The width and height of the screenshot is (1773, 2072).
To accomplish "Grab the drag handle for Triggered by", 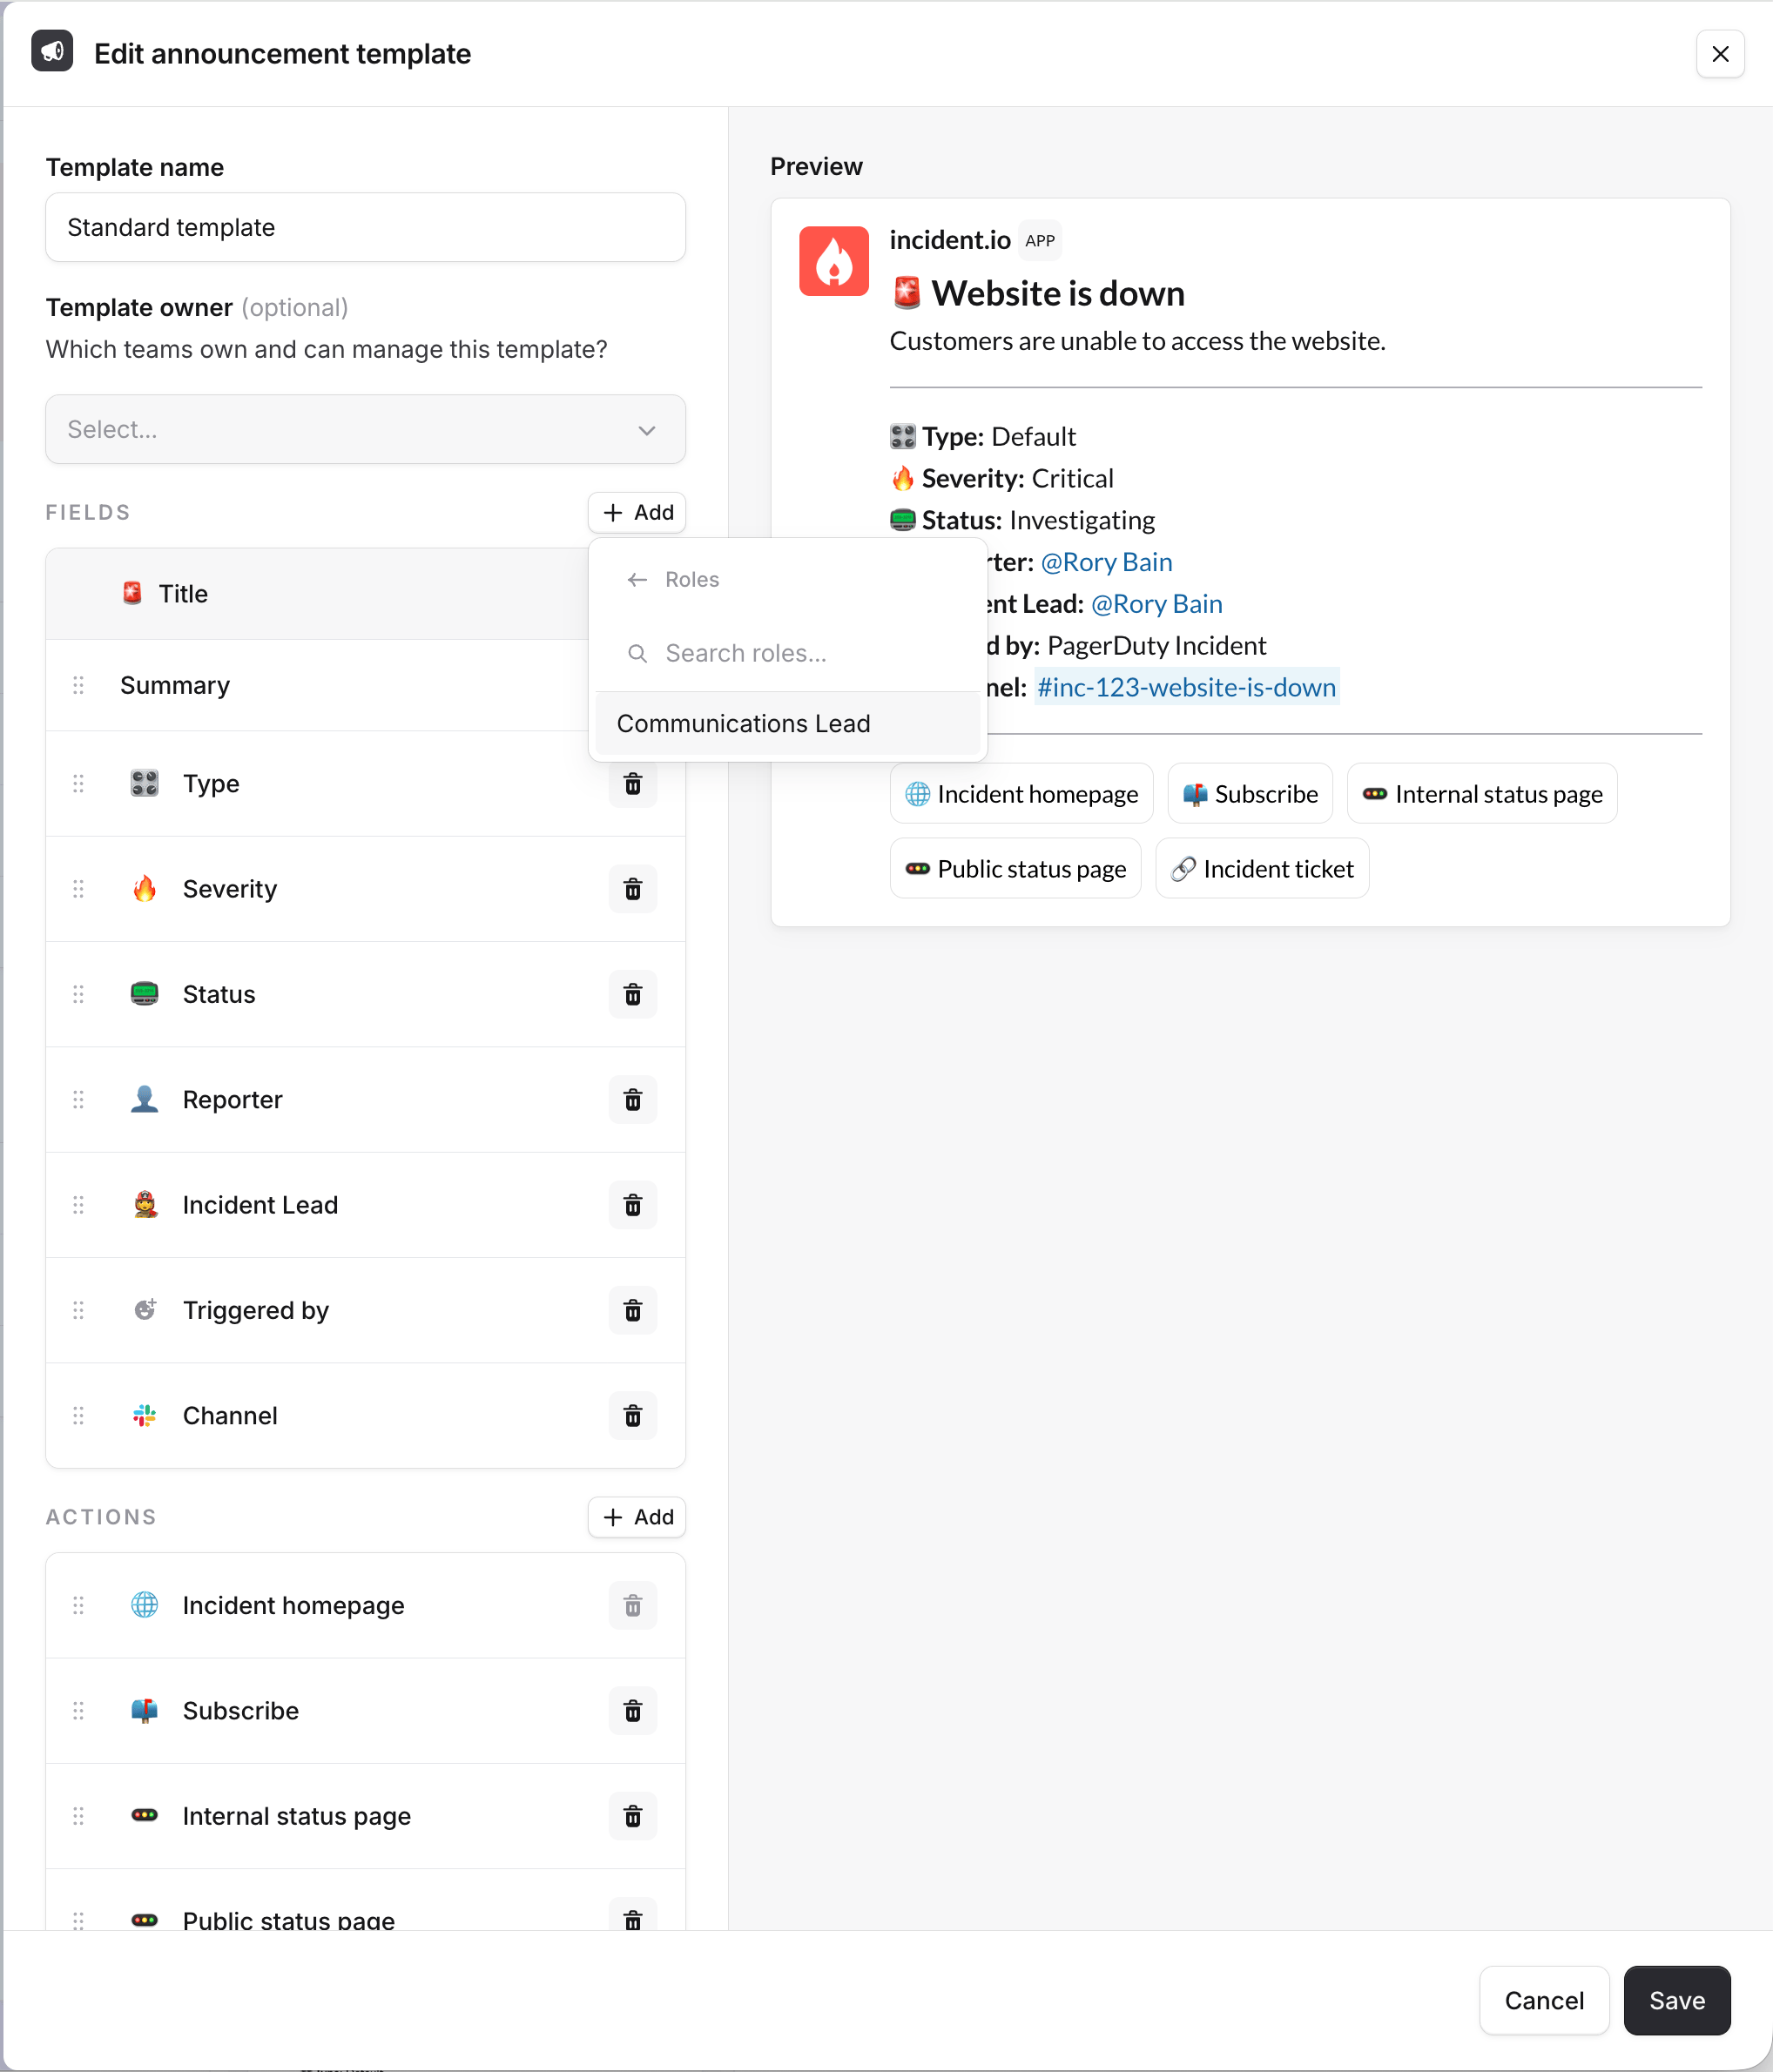I will click(78, 1310).
